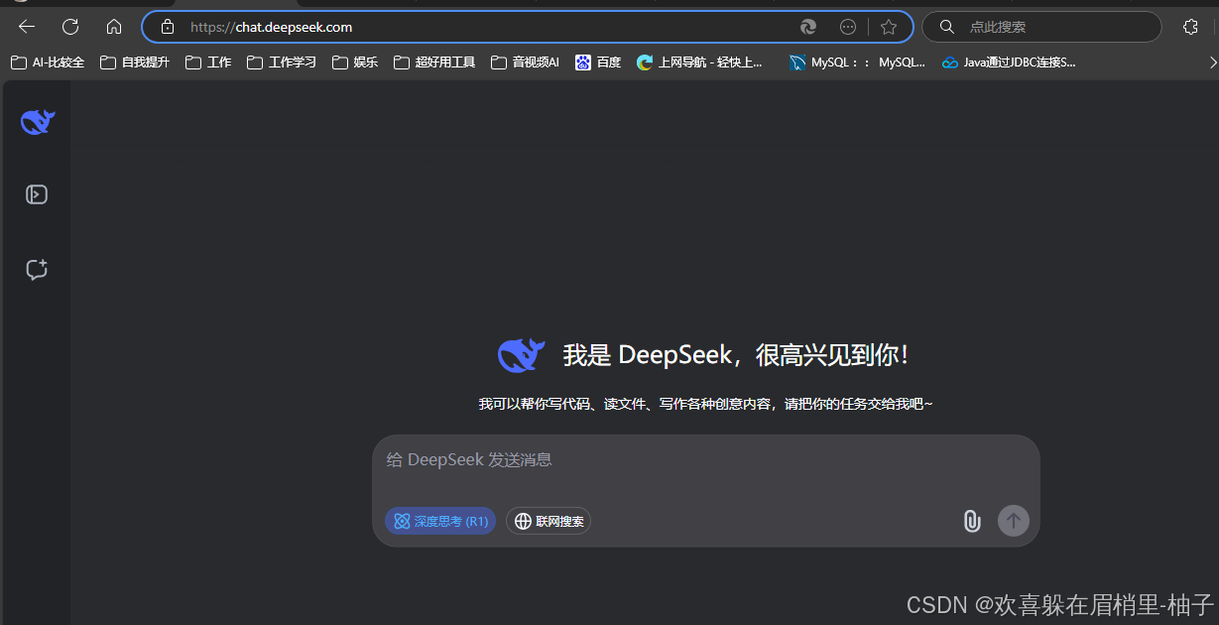Click the lock site-info icon in address bar
The image size is (1219, 625).
(x=168, y=27)
